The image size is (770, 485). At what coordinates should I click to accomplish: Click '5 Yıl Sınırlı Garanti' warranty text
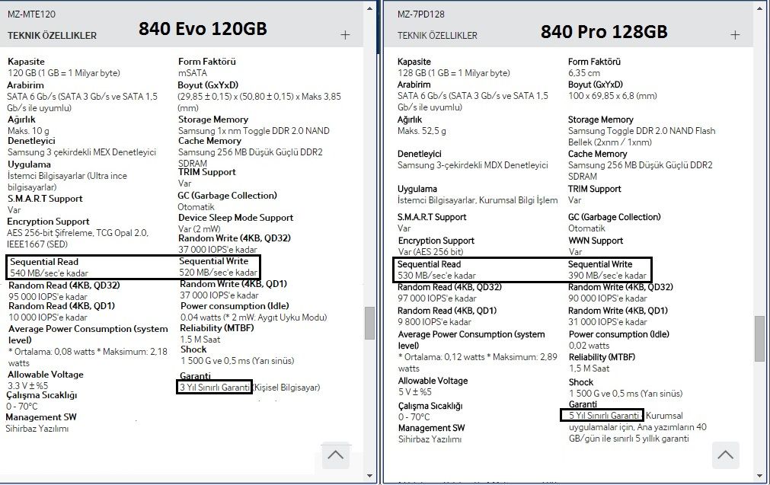point(603,415)
